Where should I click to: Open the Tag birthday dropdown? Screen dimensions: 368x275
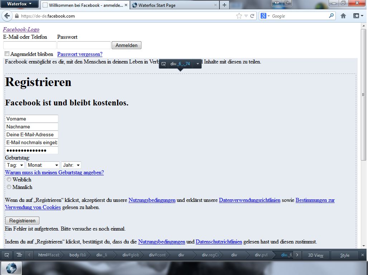pos(15,165)
